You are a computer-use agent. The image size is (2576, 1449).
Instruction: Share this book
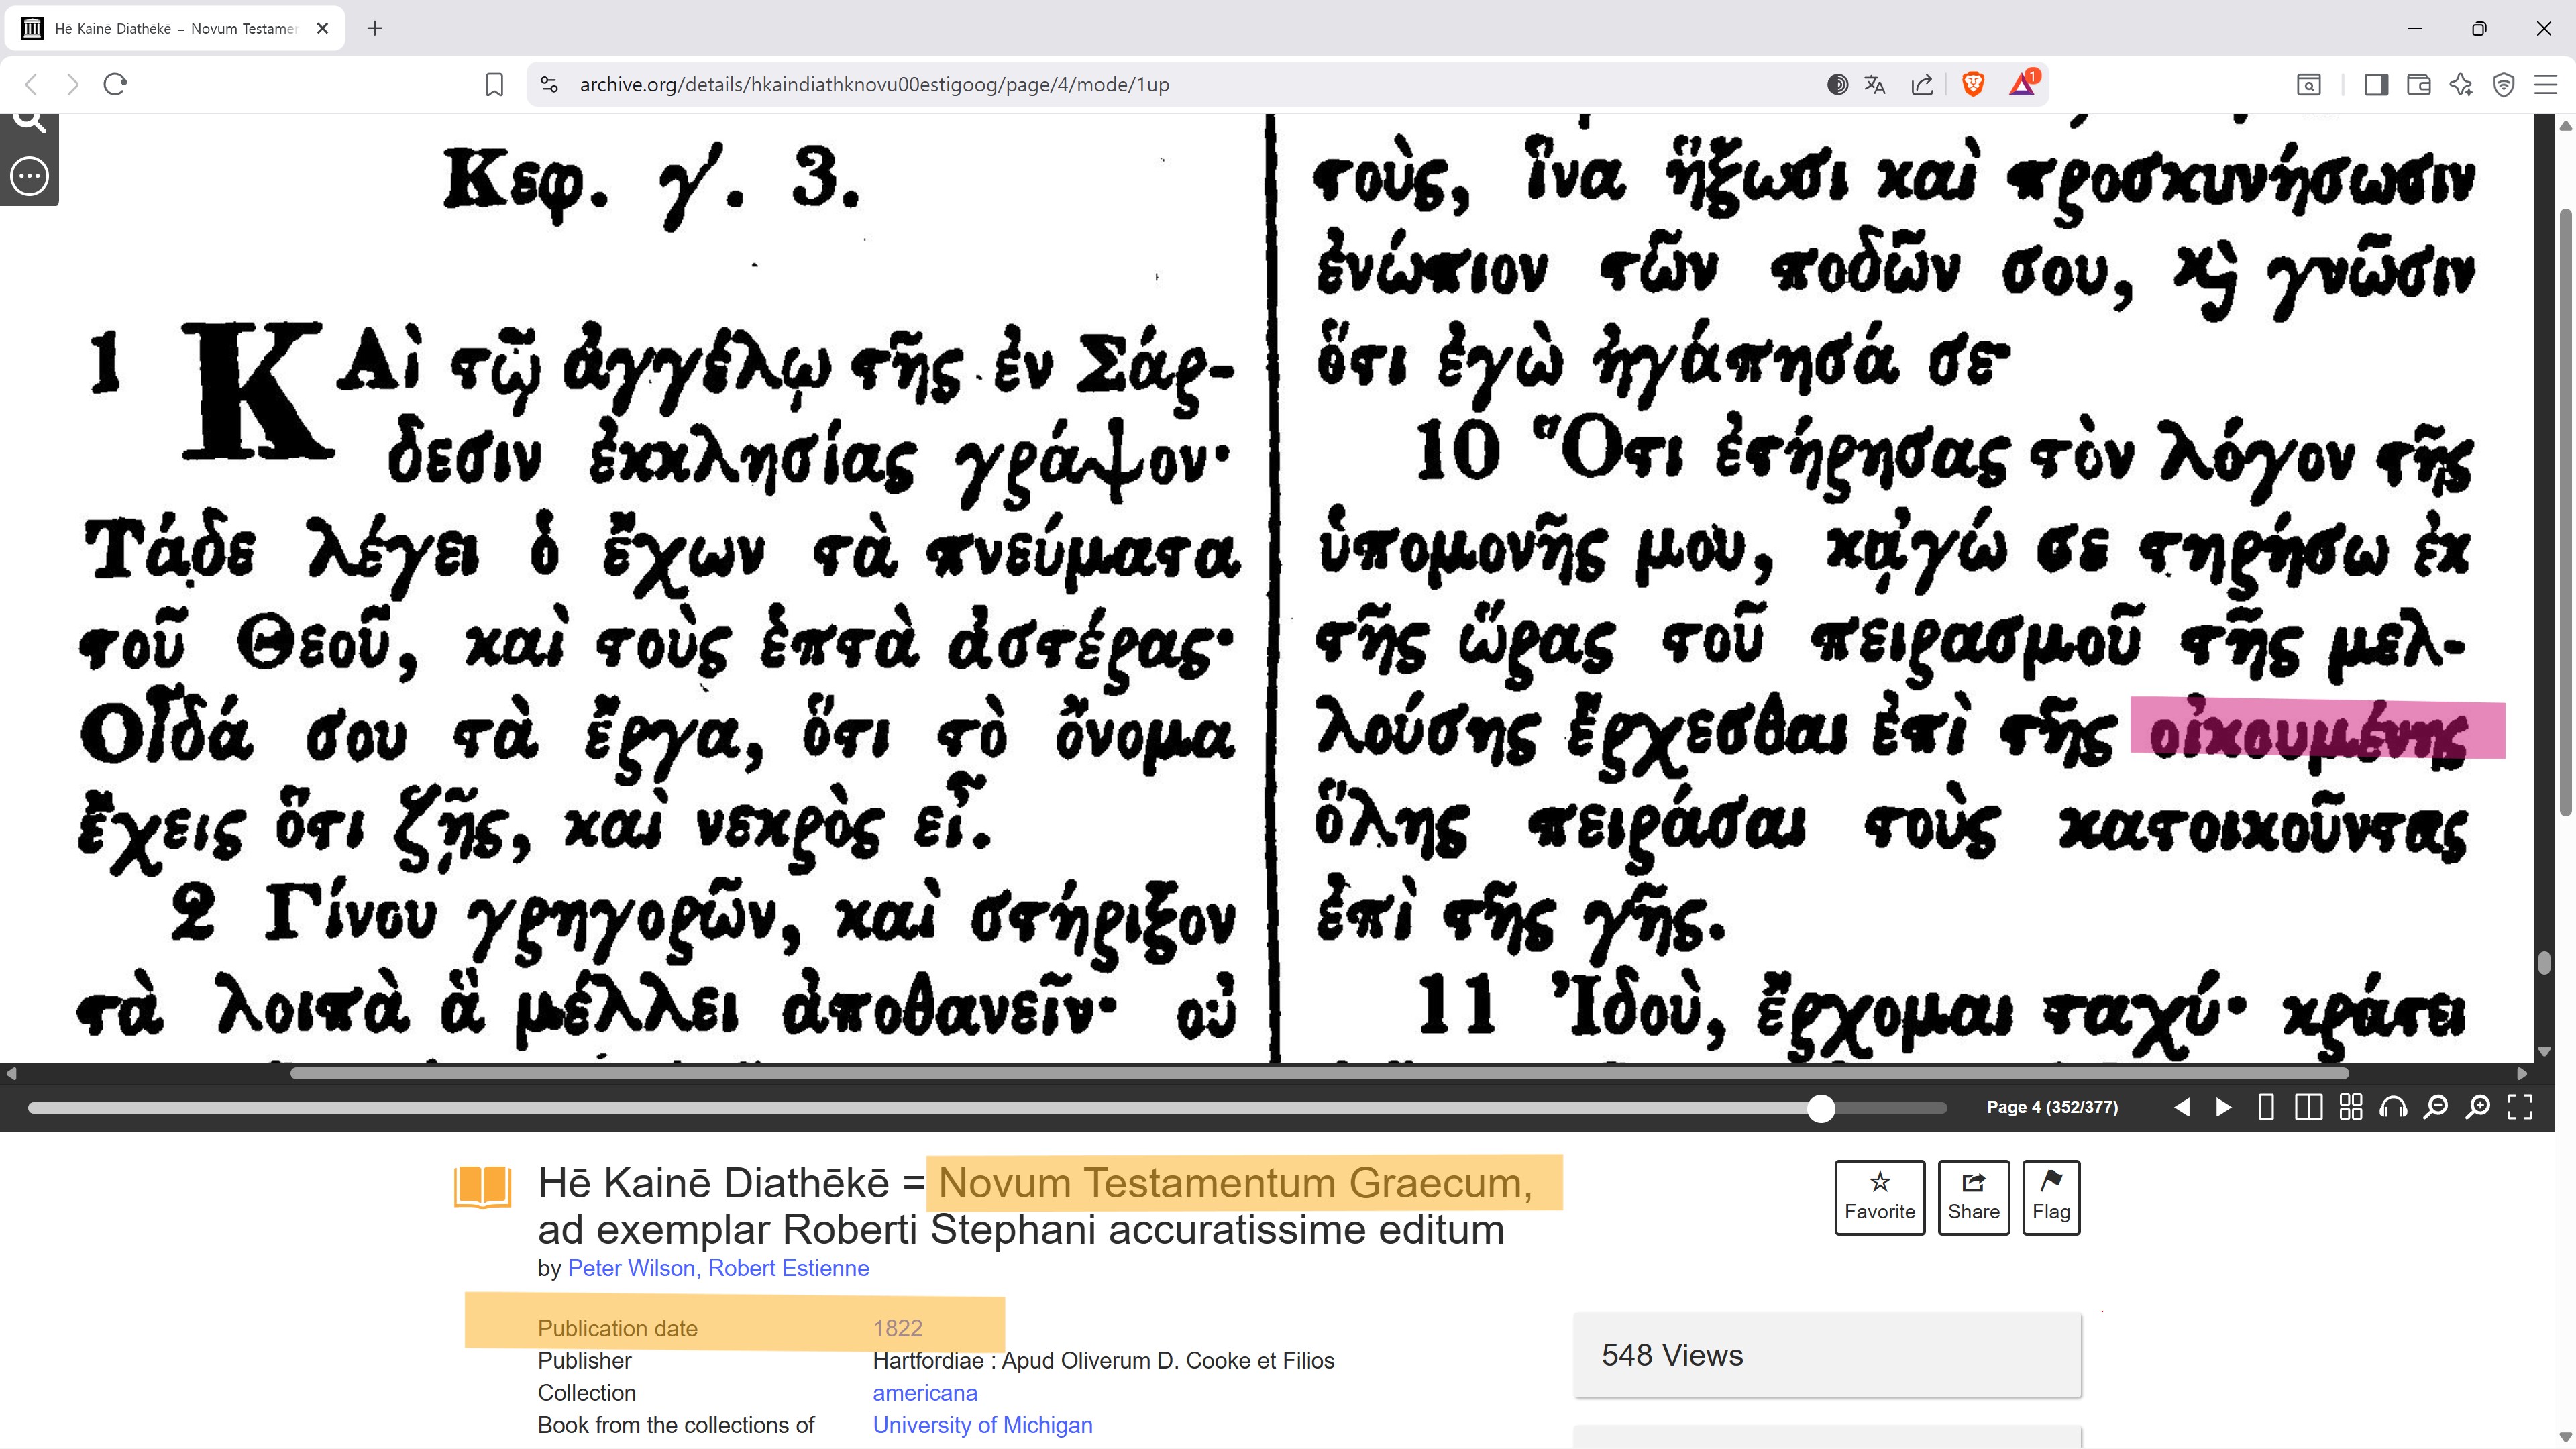tap(1973, 1197)
